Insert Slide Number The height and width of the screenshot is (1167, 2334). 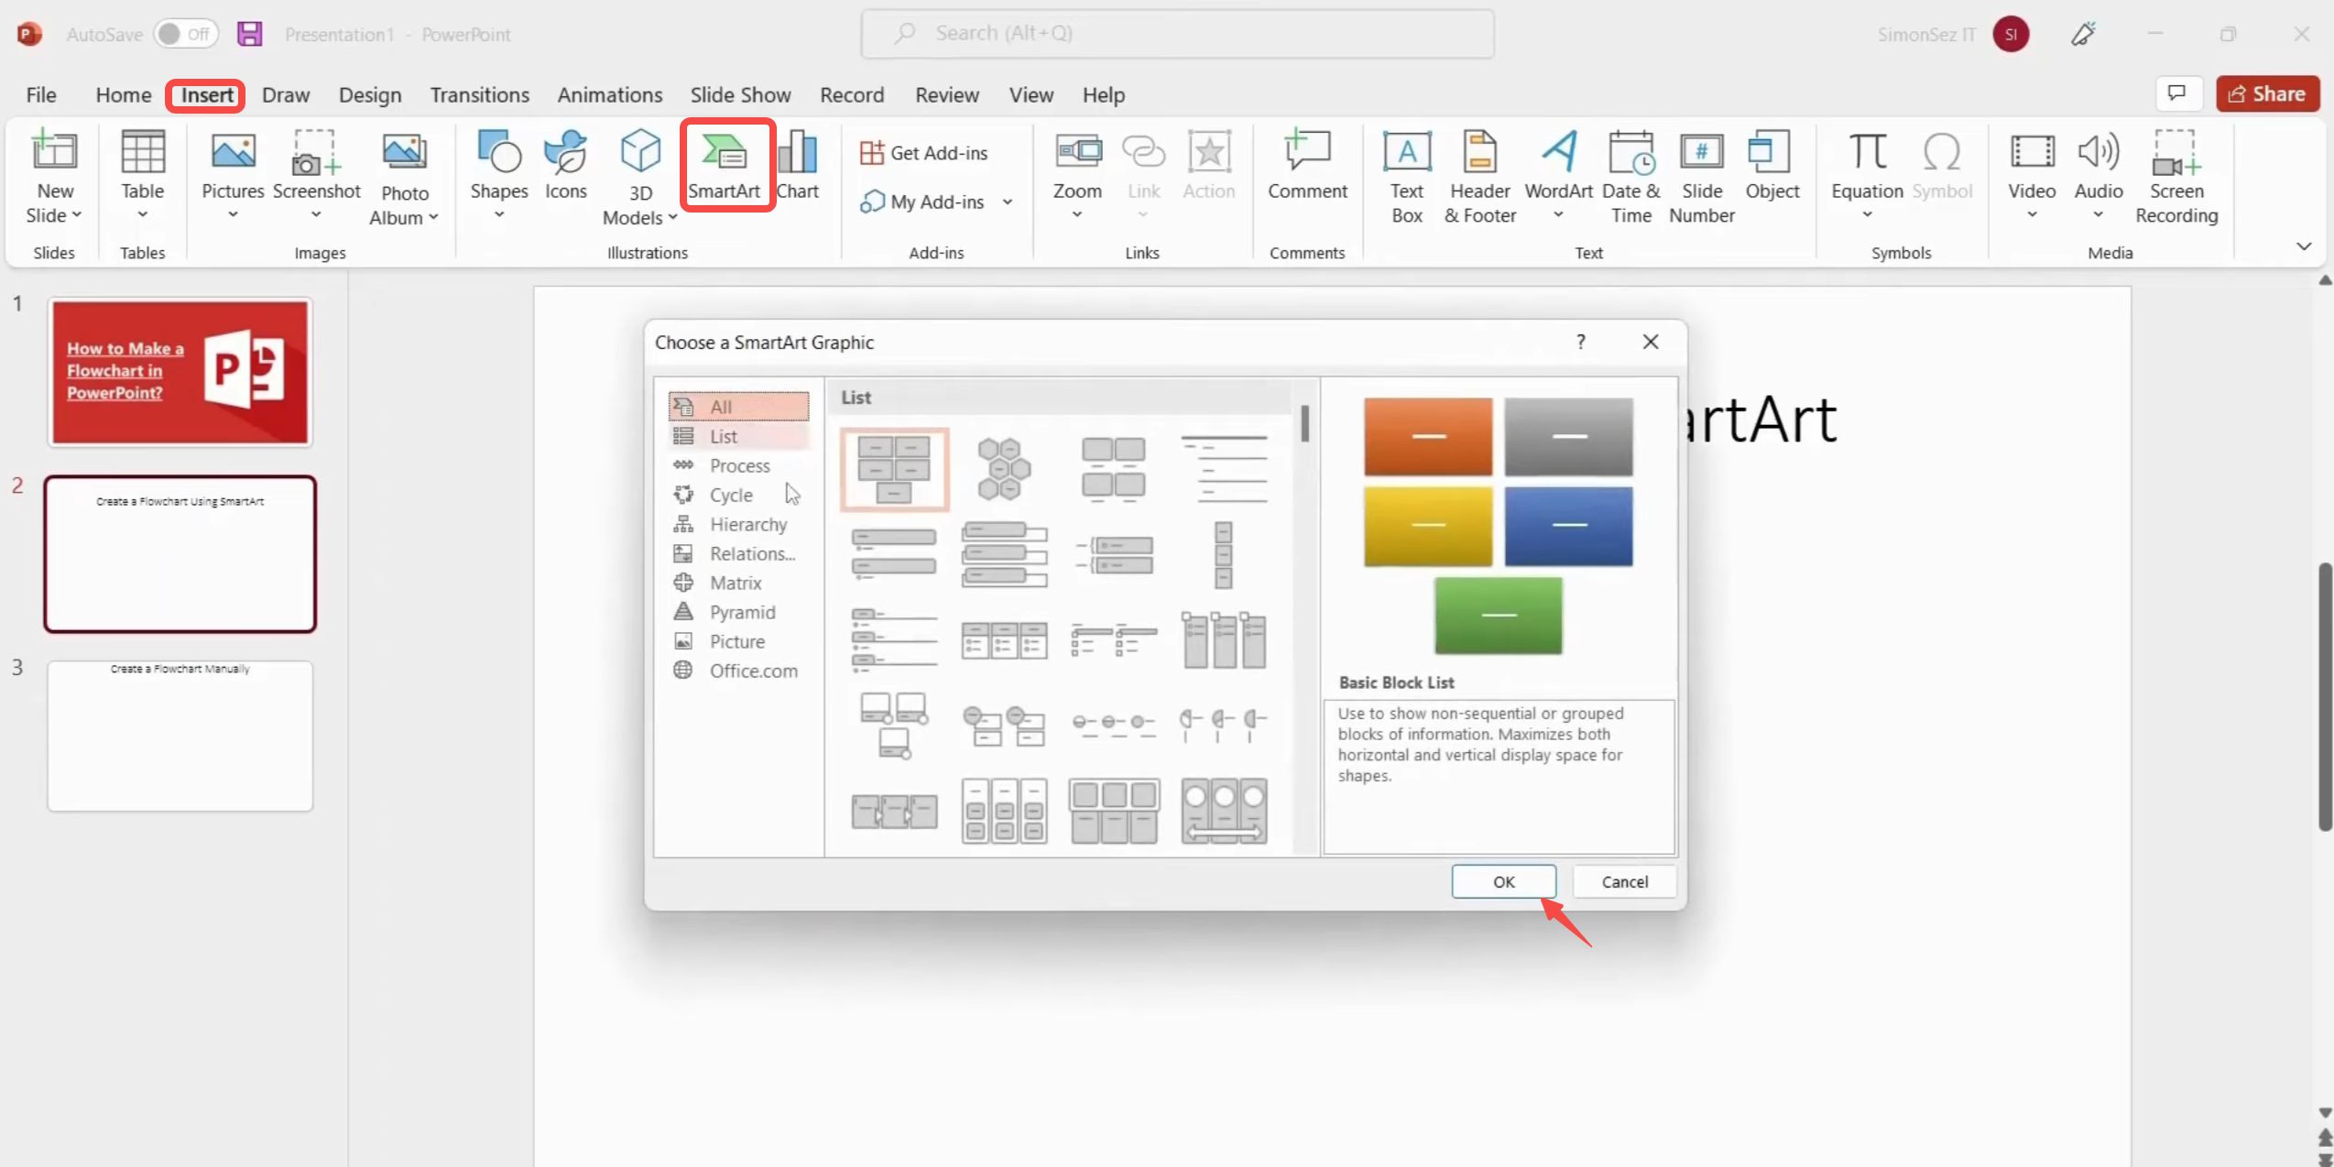coord(1702,177)
